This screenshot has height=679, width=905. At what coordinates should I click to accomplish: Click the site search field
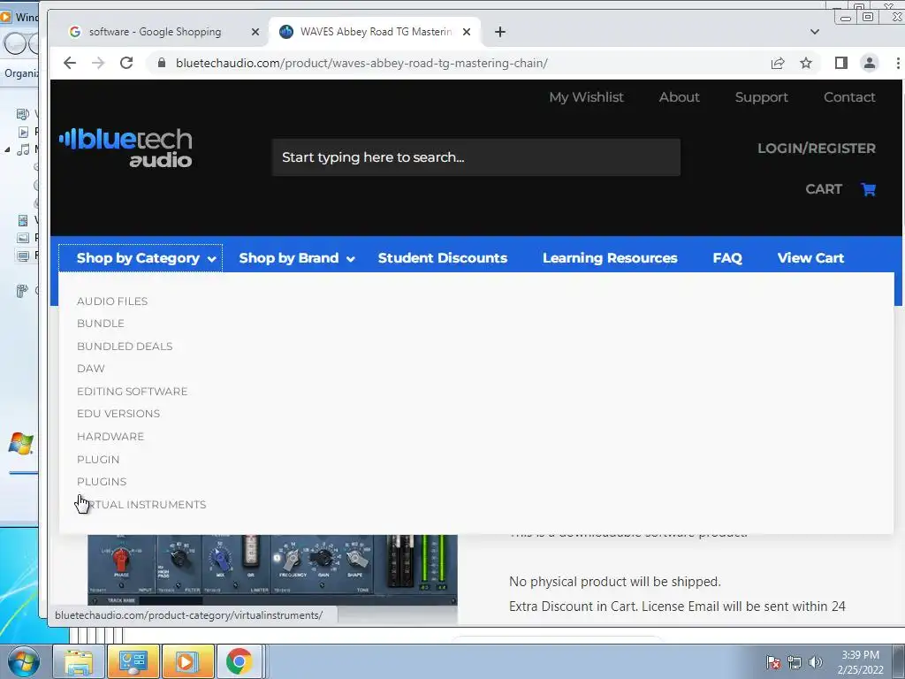click(476, 157)
